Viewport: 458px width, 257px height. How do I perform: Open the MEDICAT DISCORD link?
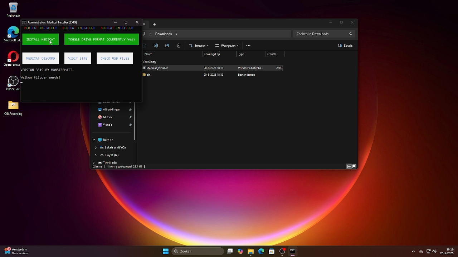(40, 58)
